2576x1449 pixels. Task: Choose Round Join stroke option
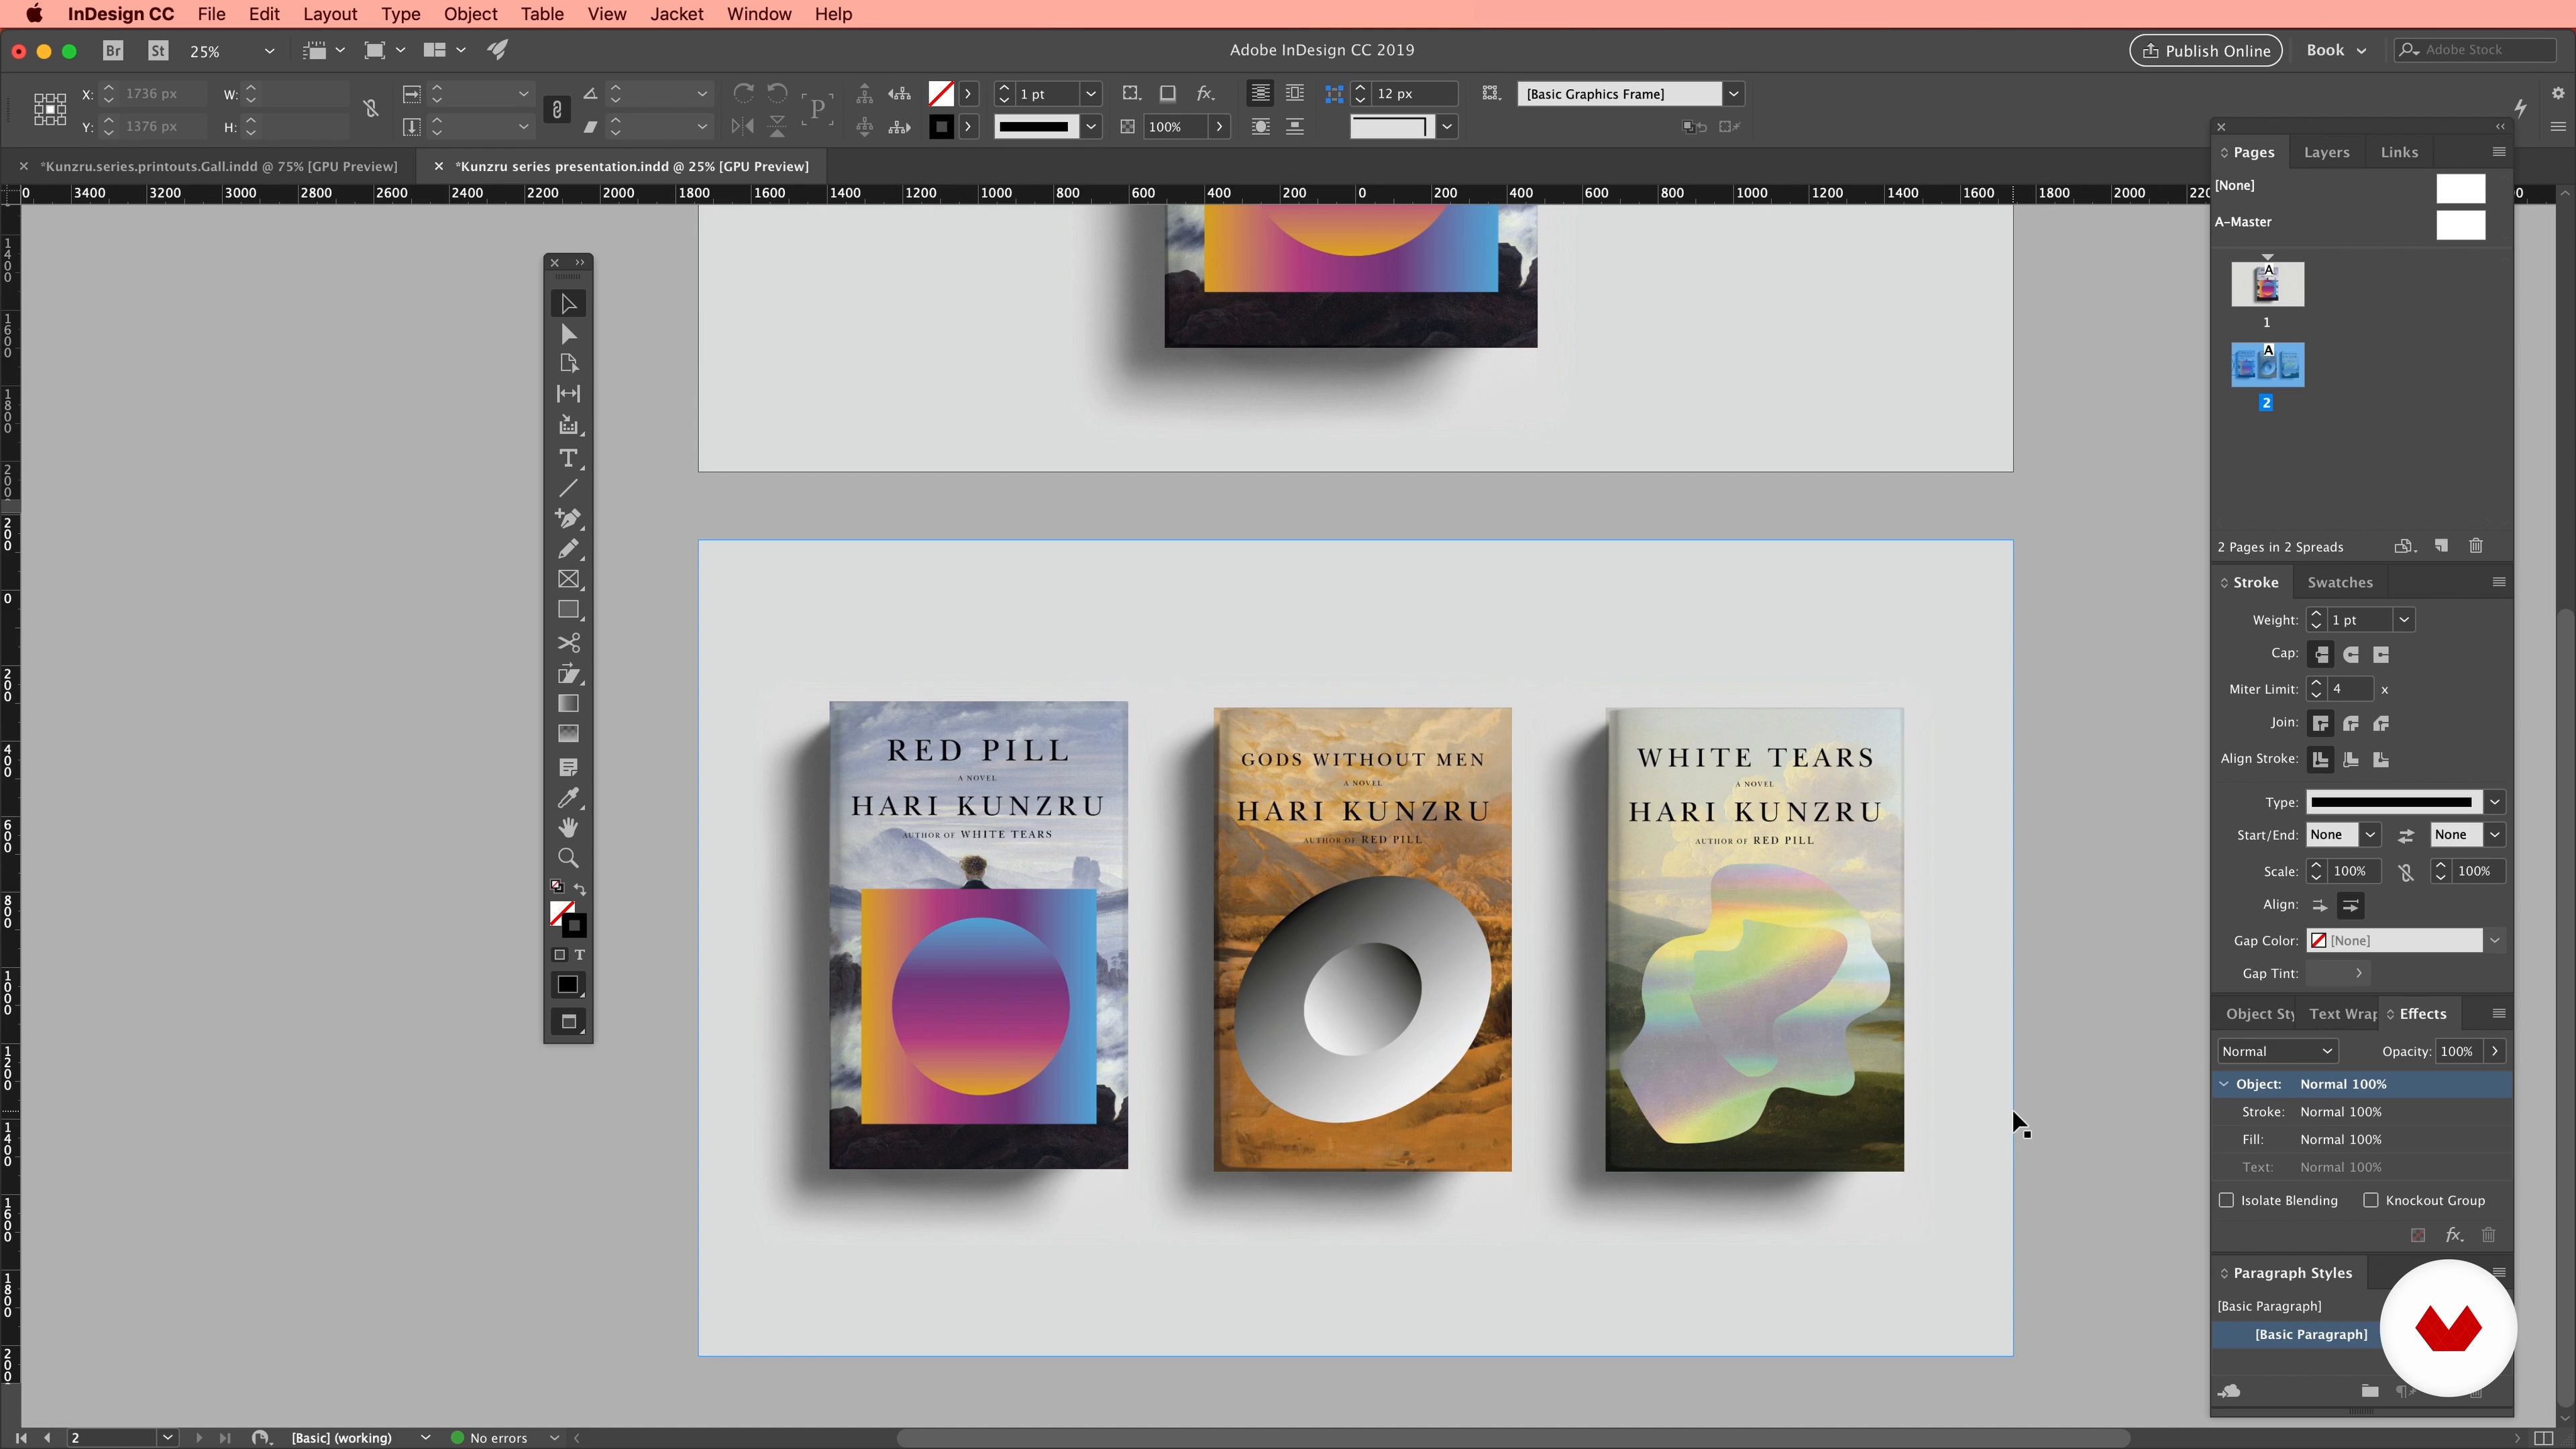tap(2351, 723)
